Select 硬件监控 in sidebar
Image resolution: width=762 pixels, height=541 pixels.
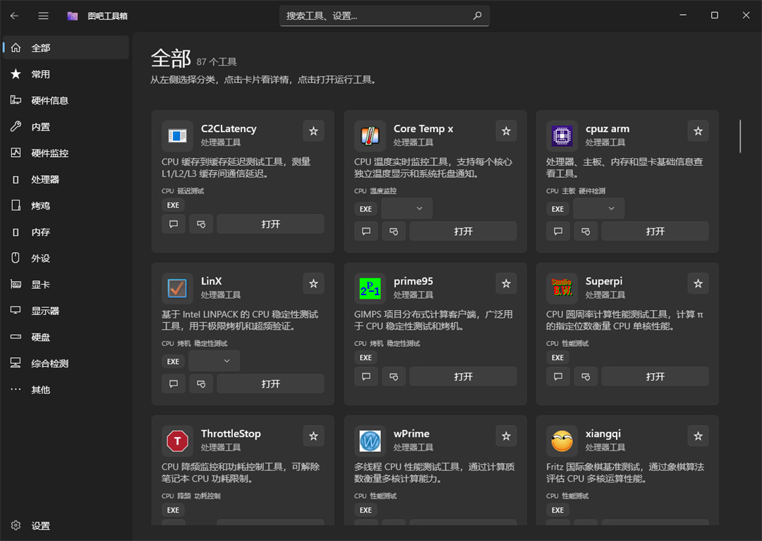point(66,153)
